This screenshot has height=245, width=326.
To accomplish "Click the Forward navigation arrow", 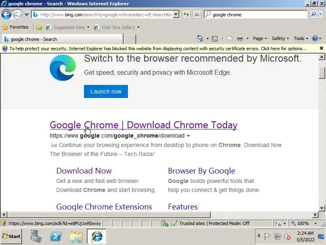I will click(18, 15).
